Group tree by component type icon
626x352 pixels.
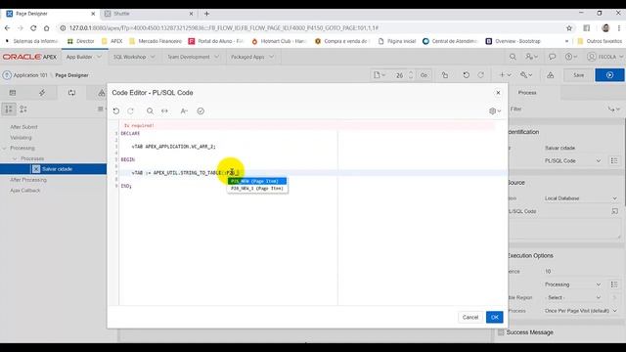[23, 109]
